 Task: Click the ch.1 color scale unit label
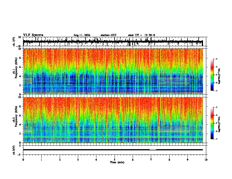(x=219, y=76)
